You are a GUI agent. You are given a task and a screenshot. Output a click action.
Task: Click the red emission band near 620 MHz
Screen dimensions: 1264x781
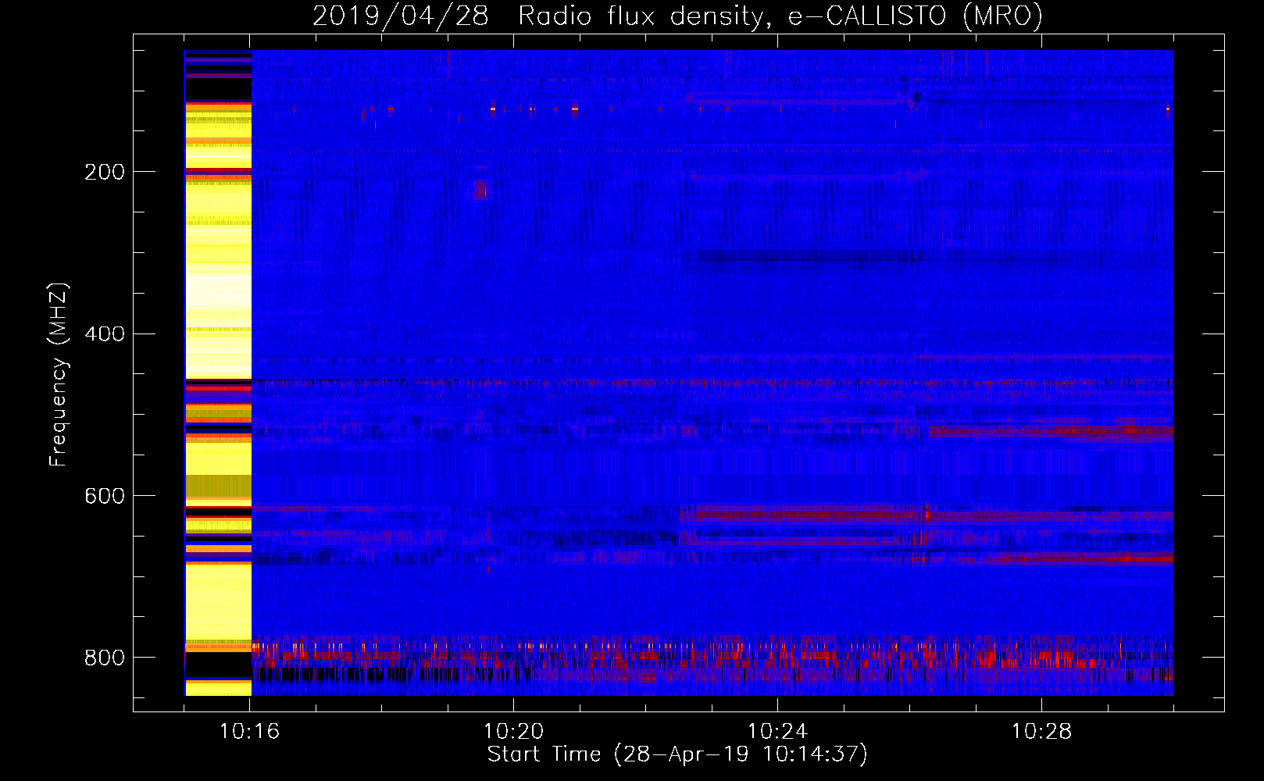point(926,514)
